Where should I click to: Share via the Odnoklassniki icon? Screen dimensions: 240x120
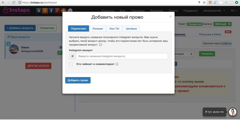click(x=45, y=11)
